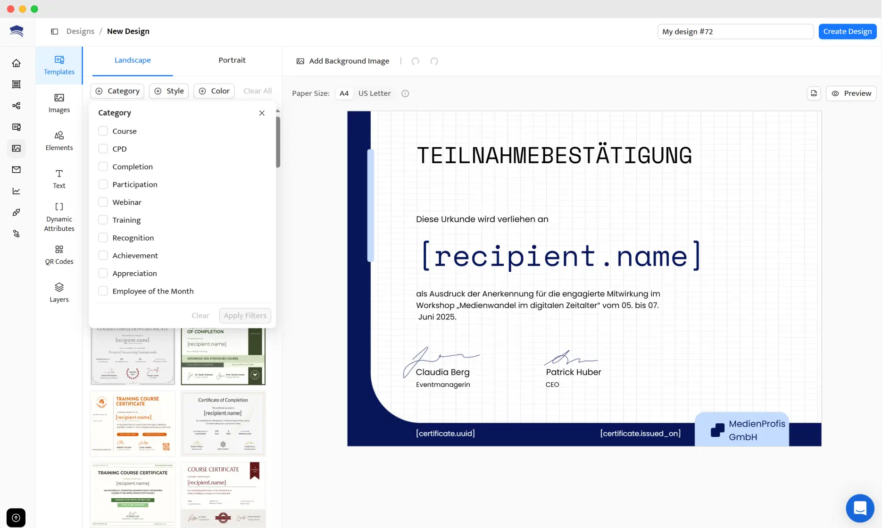Open Preview of the certificate
The width and height of the screenshot is (882, 528).
point(851,93)
